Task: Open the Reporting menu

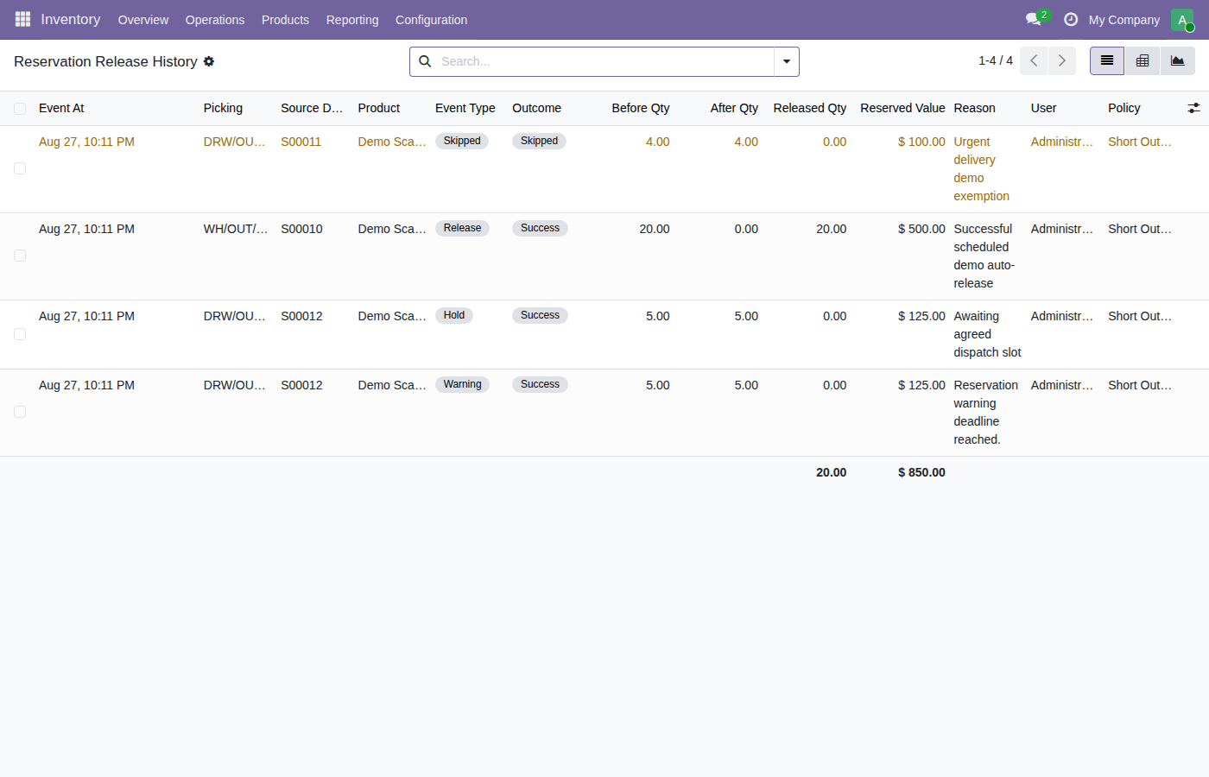Action: (x=352, y=20)
